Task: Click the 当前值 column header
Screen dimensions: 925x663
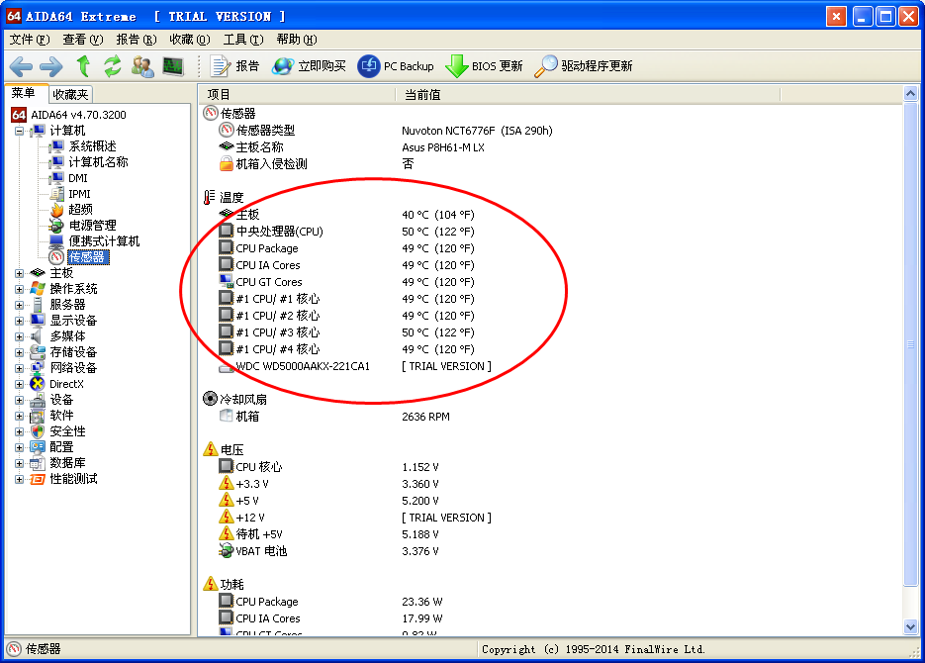Action: (x=589, y=95)
